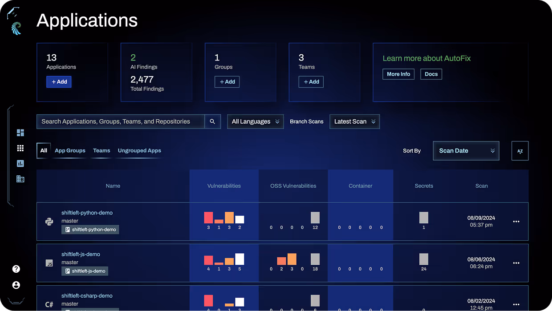This screenshot has height=311, width=552.
Task: Open the Latest Scan dropdown
Action: 354,121
